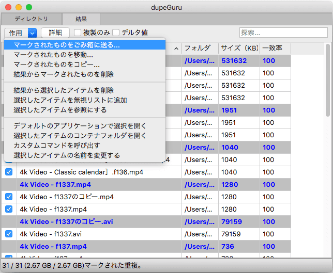Viewport: 333px width, 273px height.
Task: Select the 4k Video - f1337.avi filename
Action: click(51, 234)
